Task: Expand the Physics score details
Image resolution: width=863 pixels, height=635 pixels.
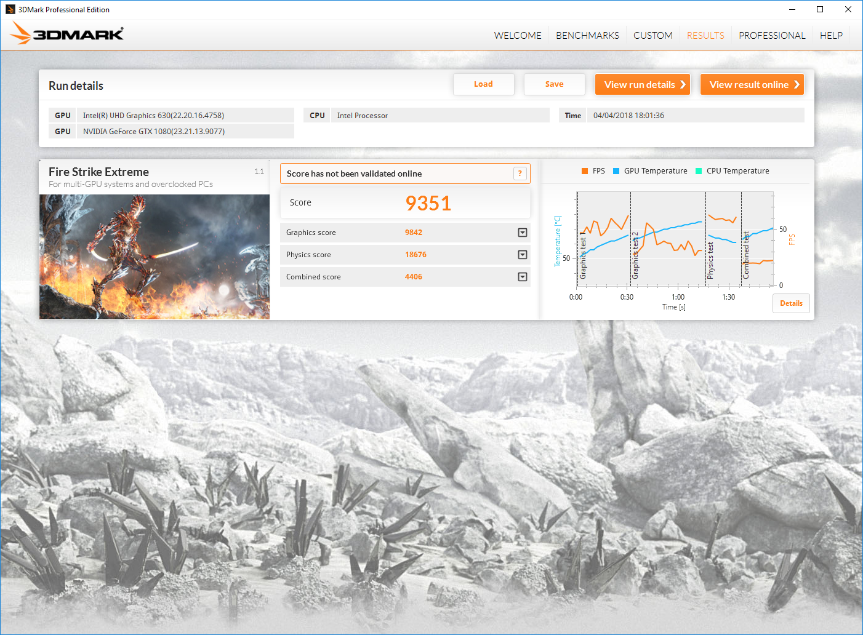Action: tap(523, 255)
